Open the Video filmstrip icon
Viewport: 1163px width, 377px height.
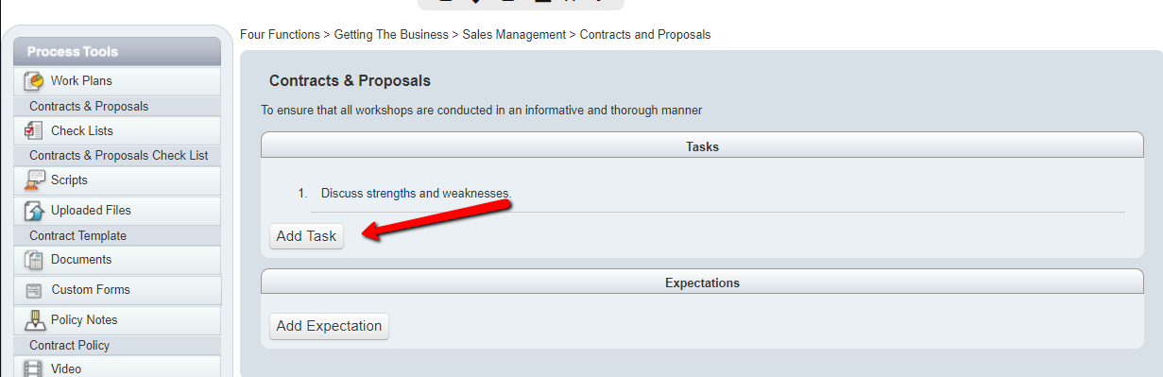[34, 368]
